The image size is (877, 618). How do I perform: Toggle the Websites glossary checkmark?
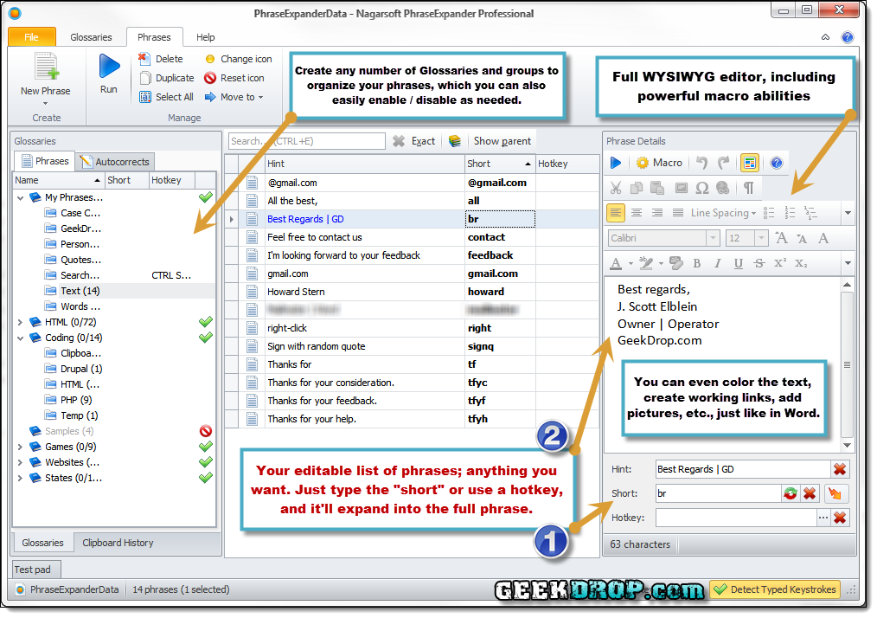point(206,462)
